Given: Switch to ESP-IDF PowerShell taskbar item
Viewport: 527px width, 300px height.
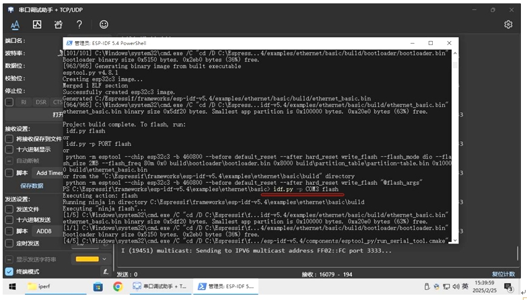Looking at the screenshot, I should point(226,287).
